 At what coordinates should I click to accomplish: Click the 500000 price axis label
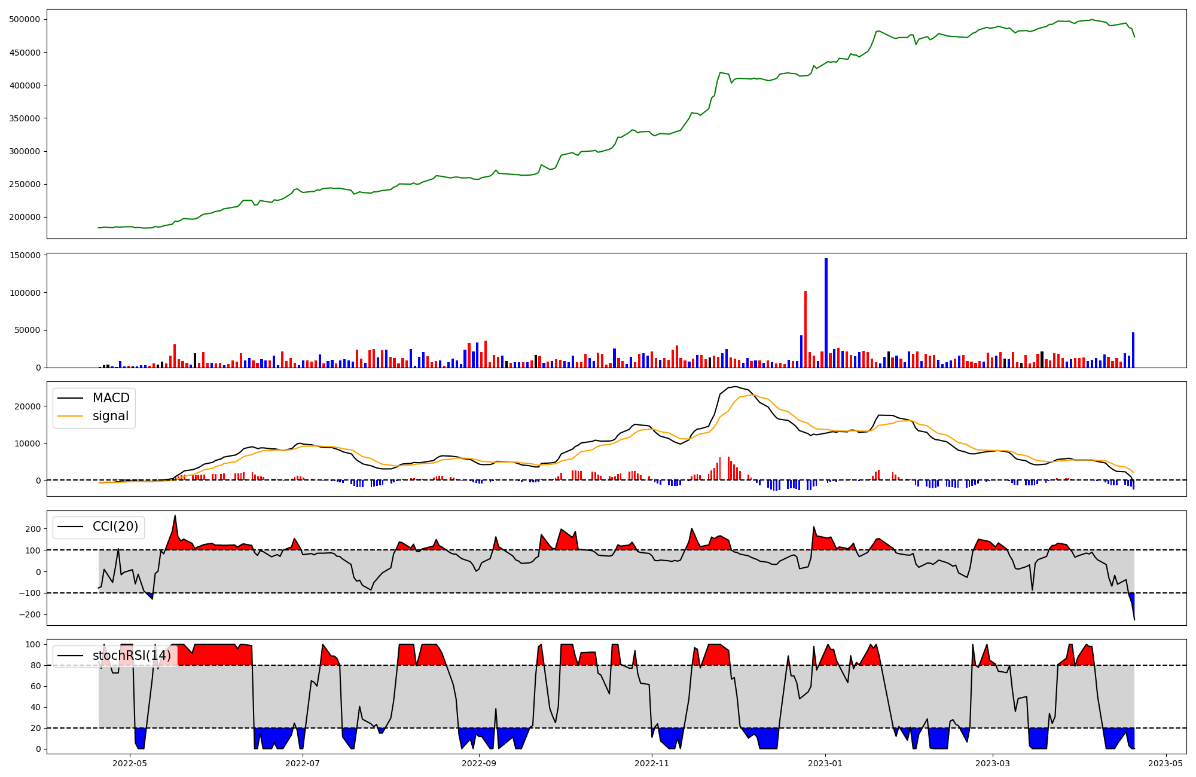point(25,19)
